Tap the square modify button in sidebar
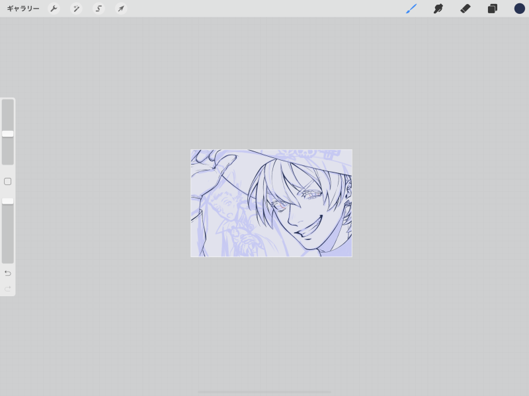This screenshot has width=529, height=396. tap(8, 181)
